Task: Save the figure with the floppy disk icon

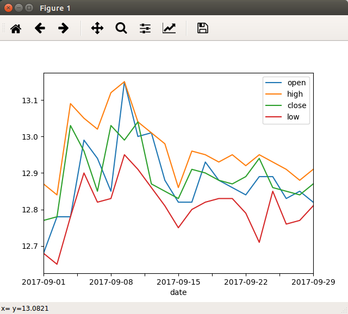Action: [x=203, y=28]
